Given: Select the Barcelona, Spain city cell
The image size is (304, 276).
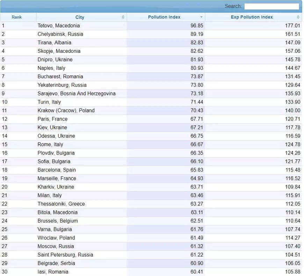Looking at the screenshot, I should 81,170.
